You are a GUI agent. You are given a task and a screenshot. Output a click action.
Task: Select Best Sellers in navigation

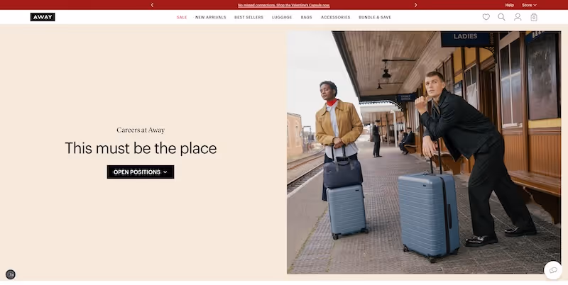pyautogui.click(x=249, y=17)
